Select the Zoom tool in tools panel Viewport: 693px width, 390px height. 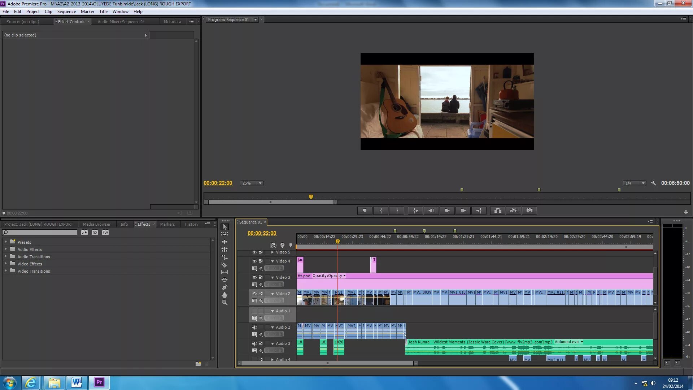225,303
